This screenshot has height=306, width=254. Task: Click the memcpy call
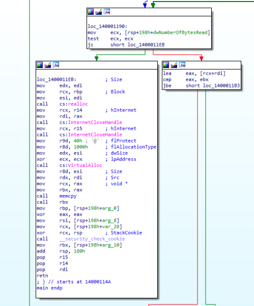pos(68,196)
